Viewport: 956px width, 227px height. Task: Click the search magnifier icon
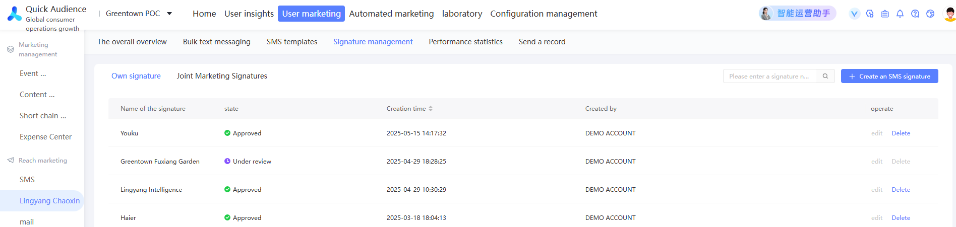coord(825,77)
